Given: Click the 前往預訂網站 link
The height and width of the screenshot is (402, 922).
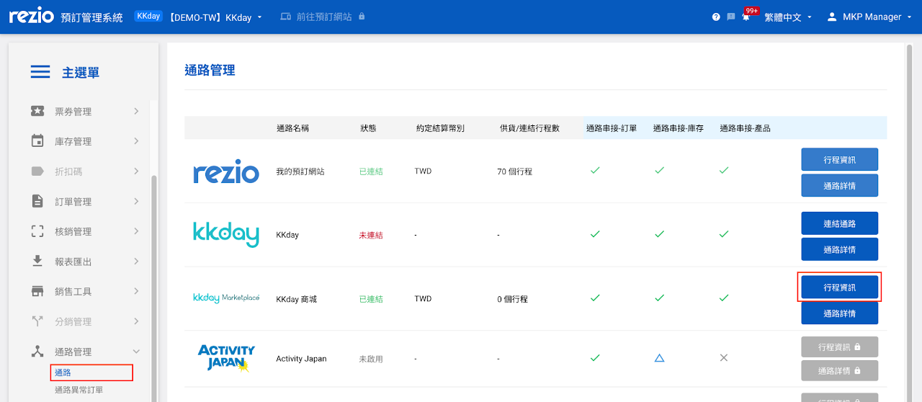Looking at the screenshot, I should point(323,17).
